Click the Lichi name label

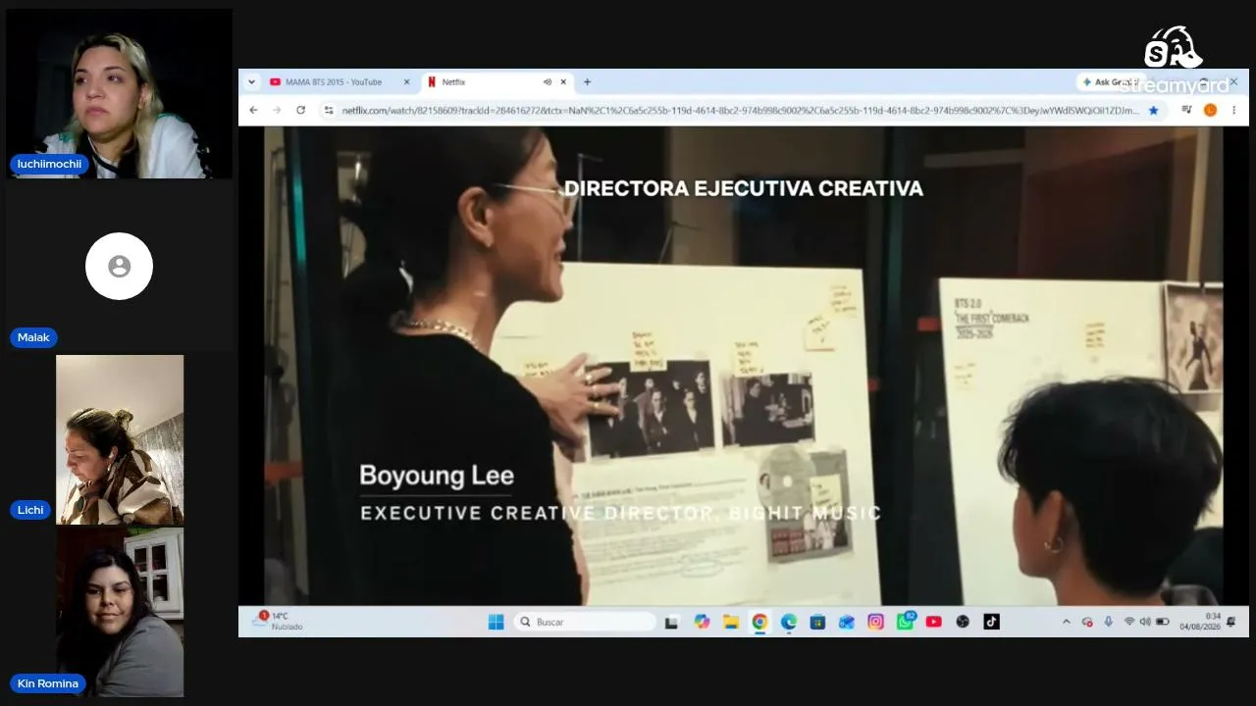point(30,510)
